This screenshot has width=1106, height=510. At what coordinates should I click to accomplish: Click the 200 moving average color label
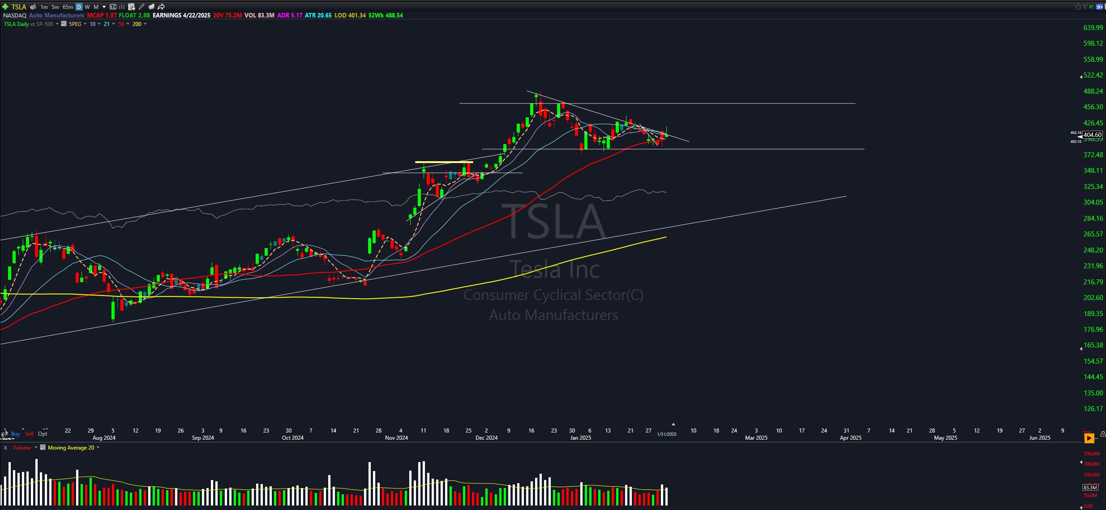coord(137,24)
